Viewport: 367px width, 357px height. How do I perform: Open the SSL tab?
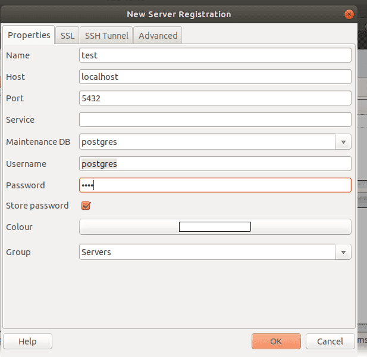pyautogui.click(x=68, y=36)
